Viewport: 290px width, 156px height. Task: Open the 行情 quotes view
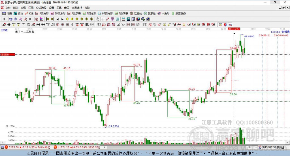(x=7, y=13)
